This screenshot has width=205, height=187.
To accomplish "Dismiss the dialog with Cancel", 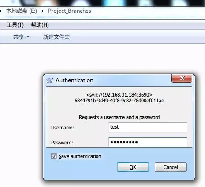I will click(171, 167).
